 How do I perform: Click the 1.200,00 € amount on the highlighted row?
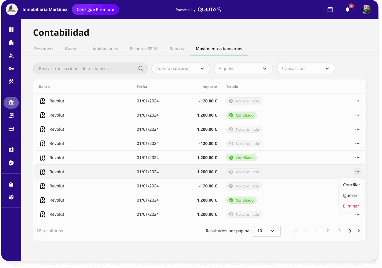pyautogui.click(x=207, y=172)
